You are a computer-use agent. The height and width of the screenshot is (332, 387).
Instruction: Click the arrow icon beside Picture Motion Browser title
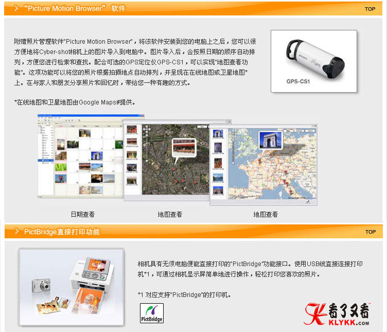coord(16,8)
